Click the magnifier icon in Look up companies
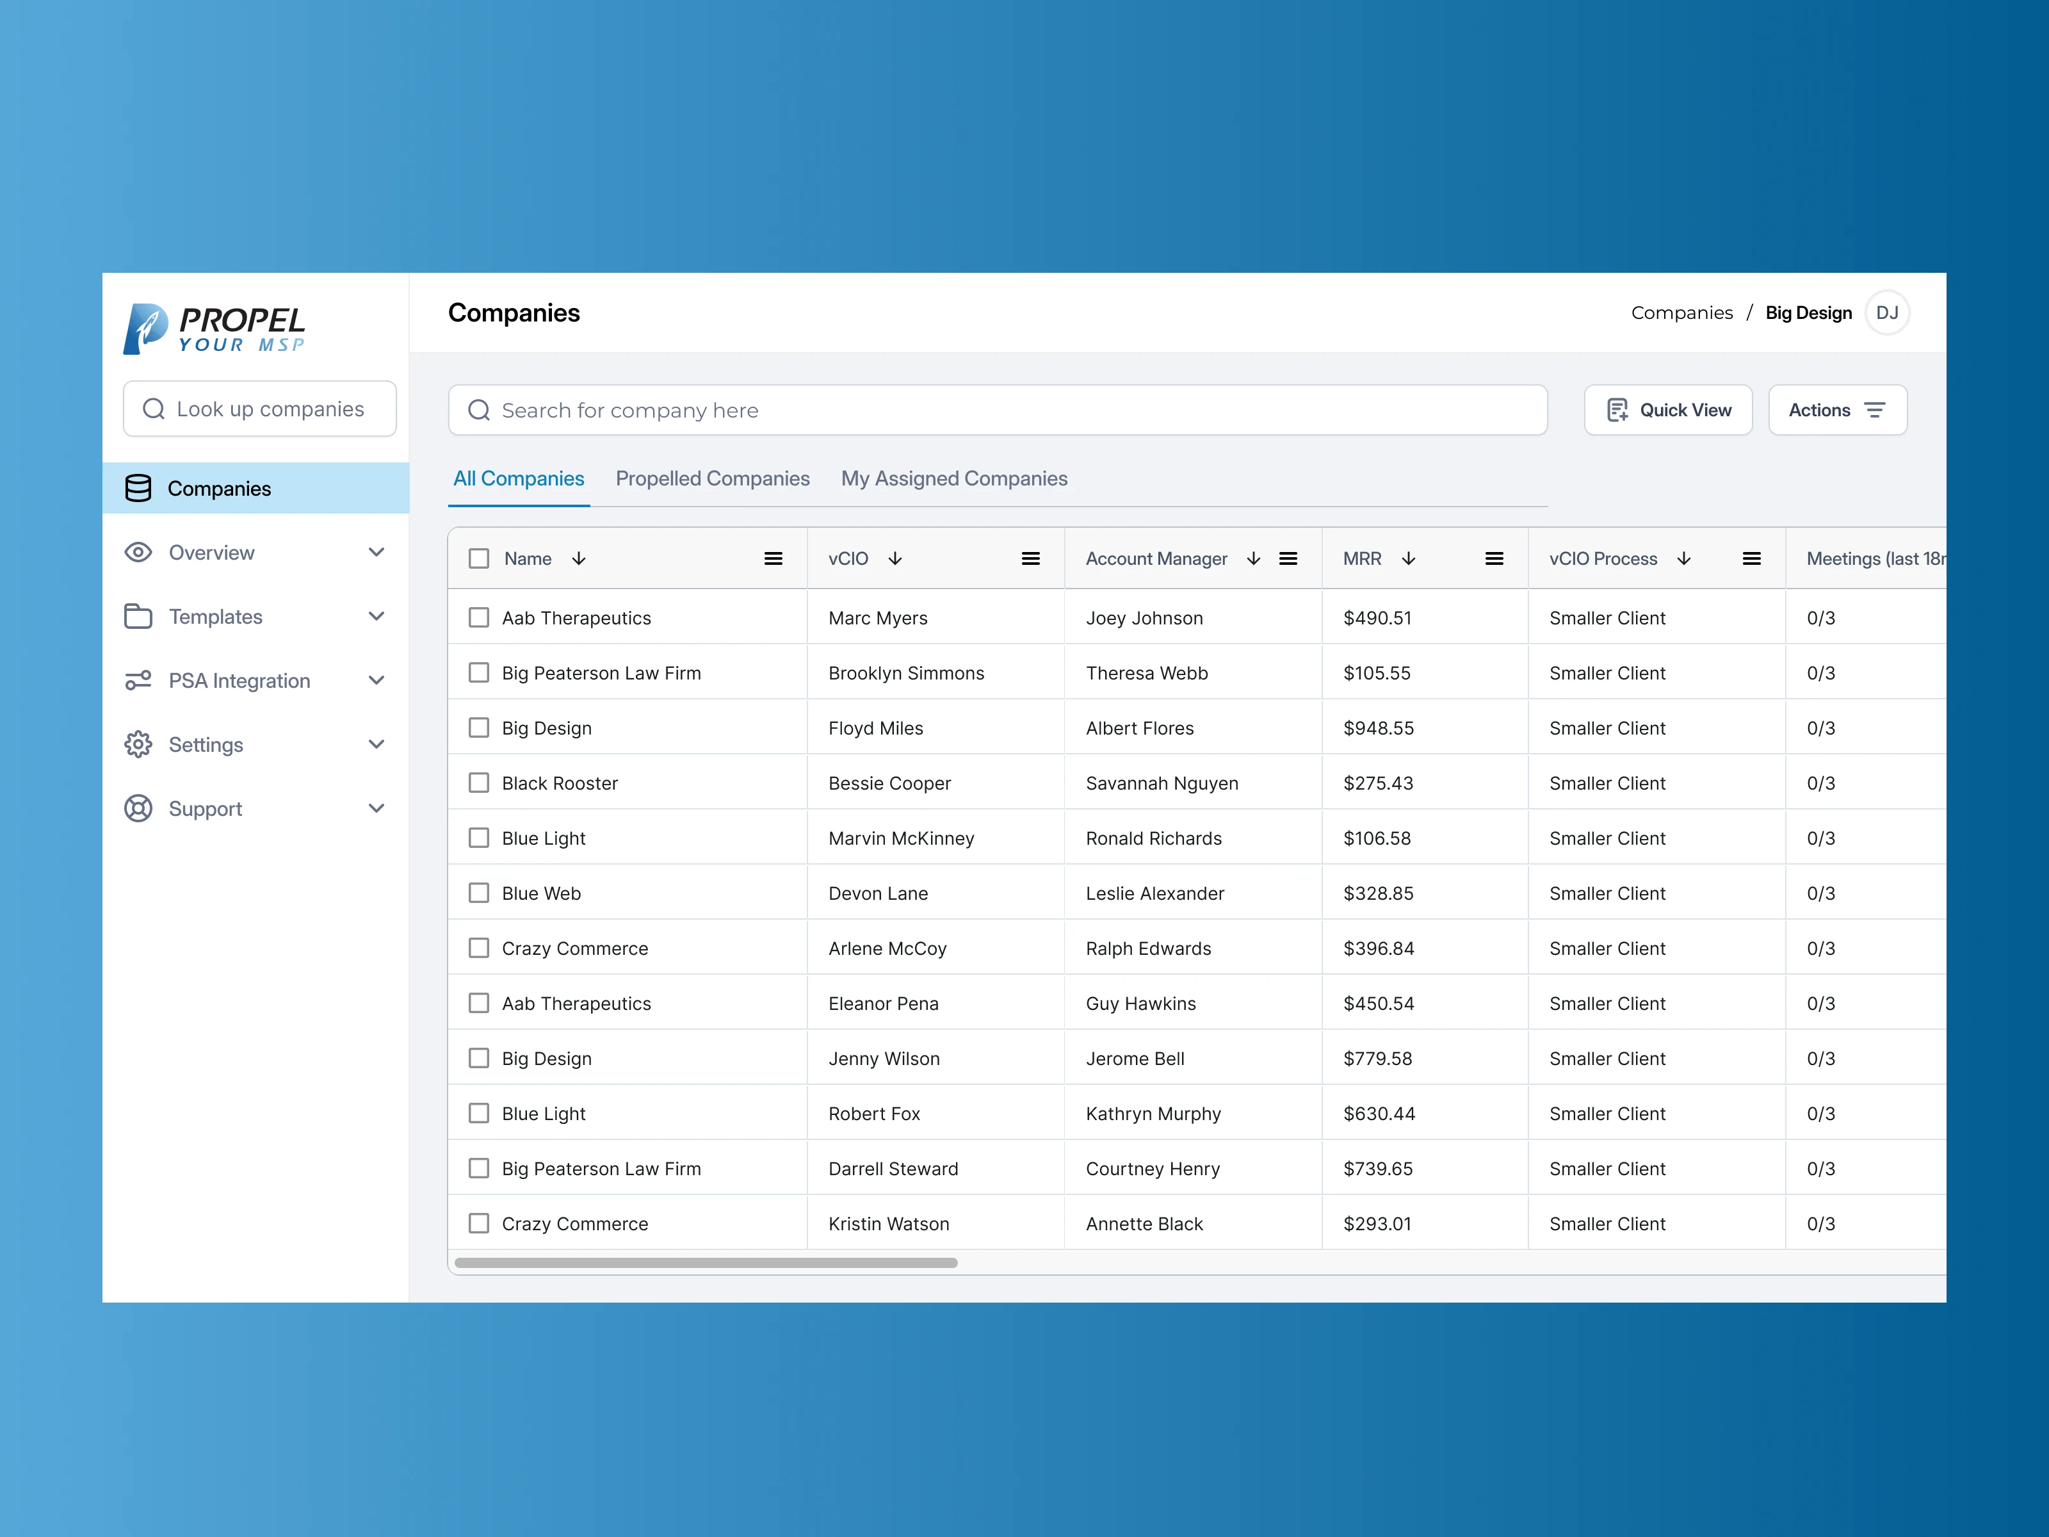 pyautogui.click(x=154, y=409)
